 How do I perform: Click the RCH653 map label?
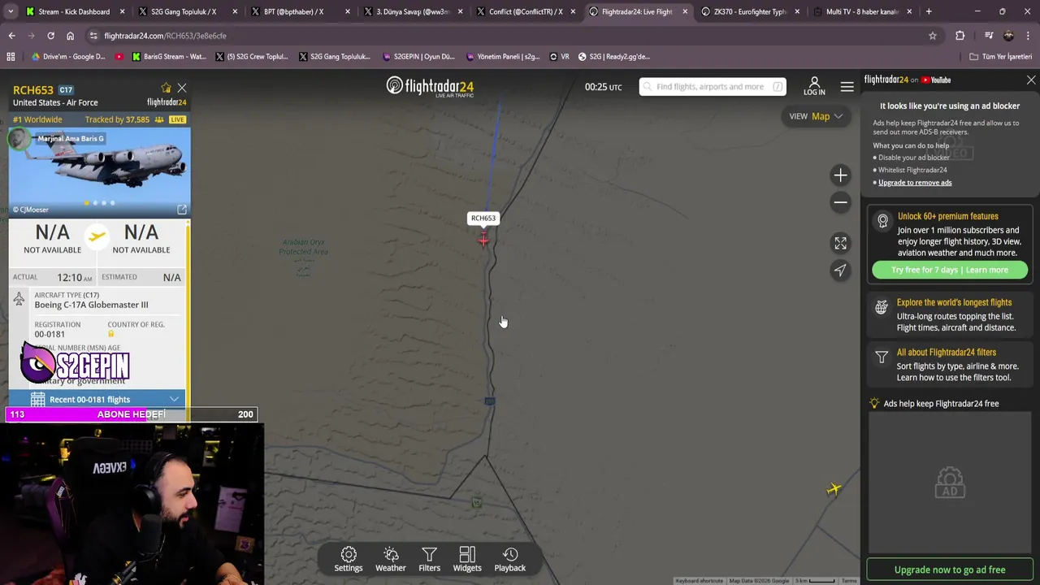click(483, 218)
